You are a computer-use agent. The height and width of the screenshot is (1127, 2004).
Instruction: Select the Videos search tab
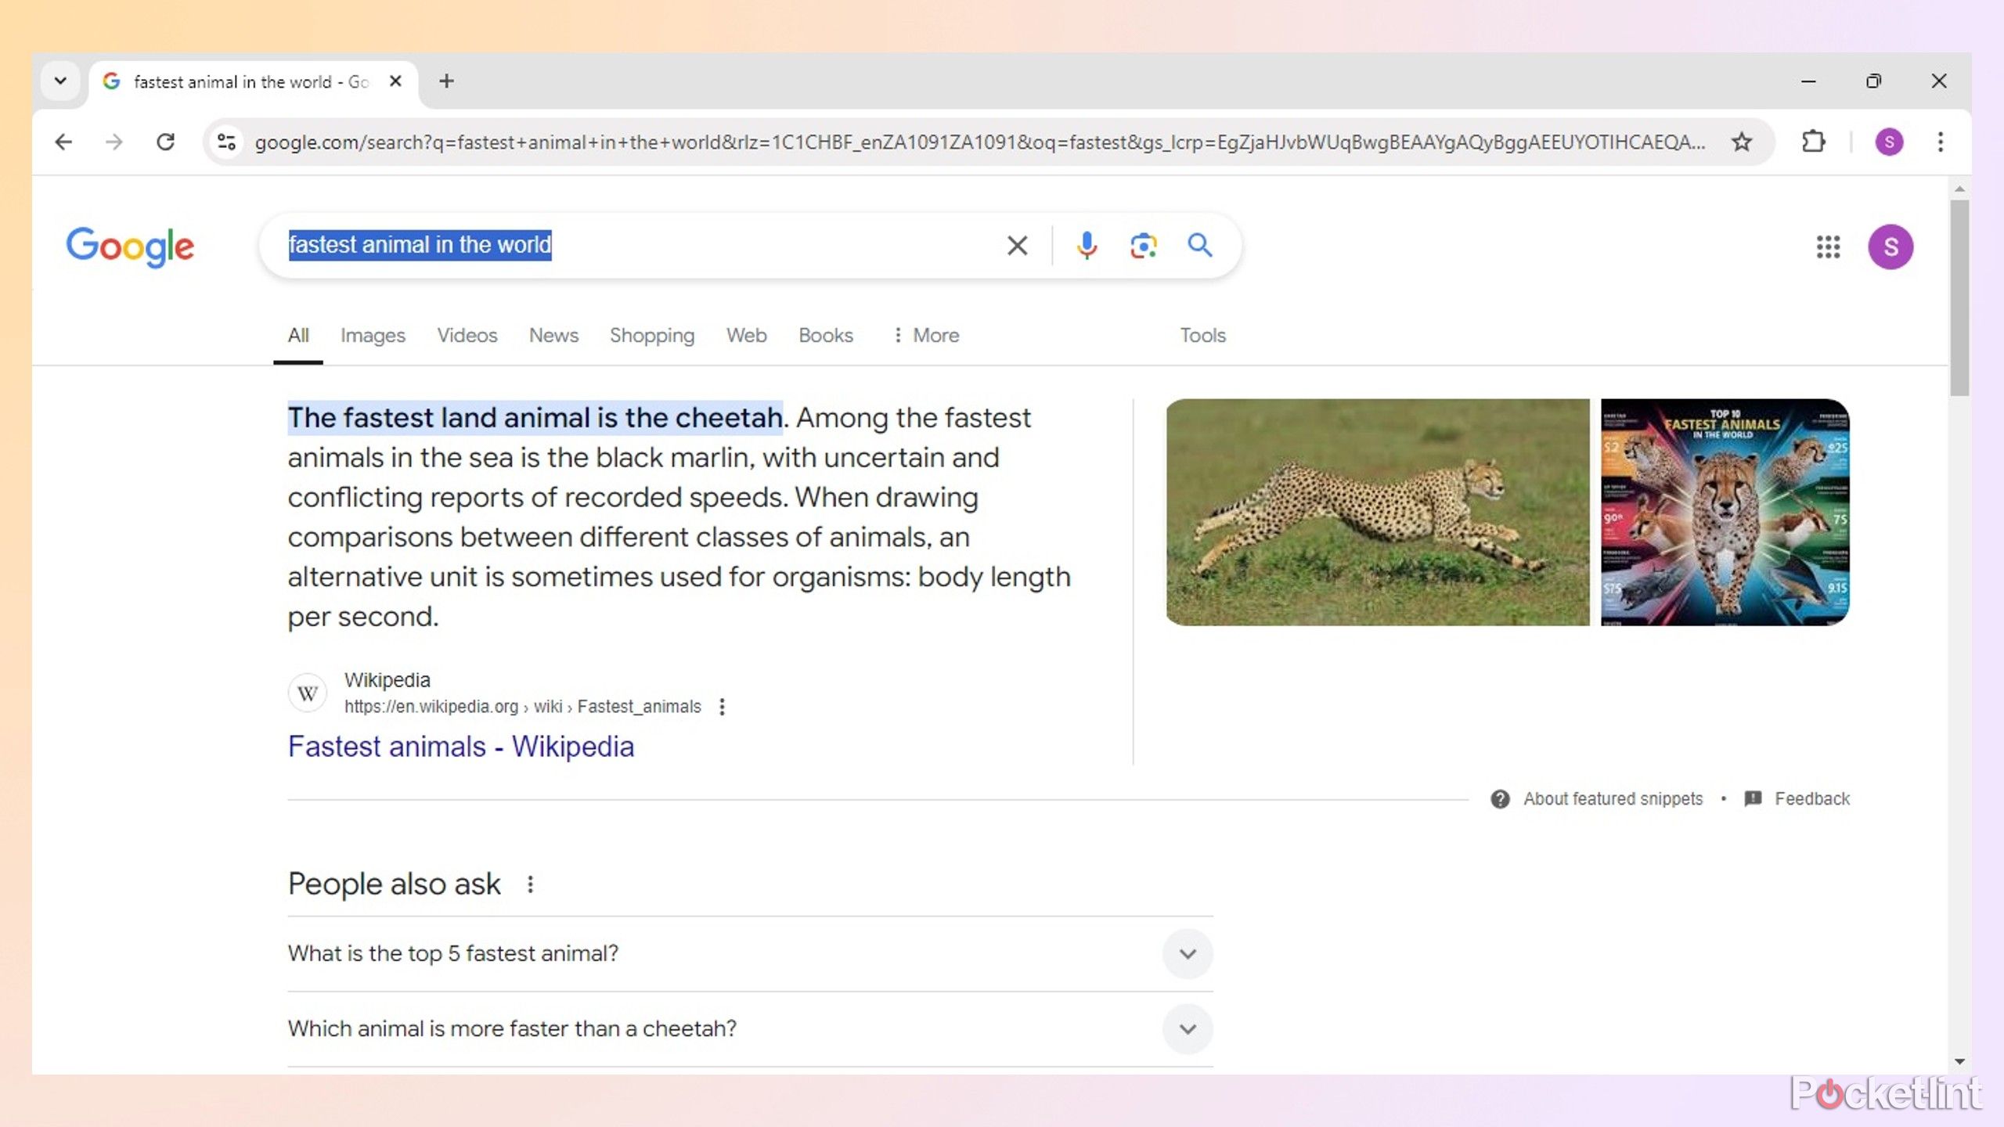[x=467, y=334]
